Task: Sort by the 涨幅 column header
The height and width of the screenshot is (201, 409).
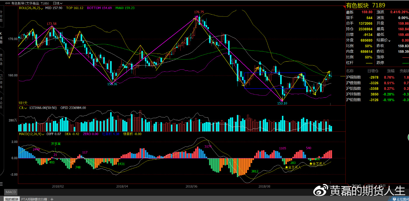Action: [x=391, y=71]
